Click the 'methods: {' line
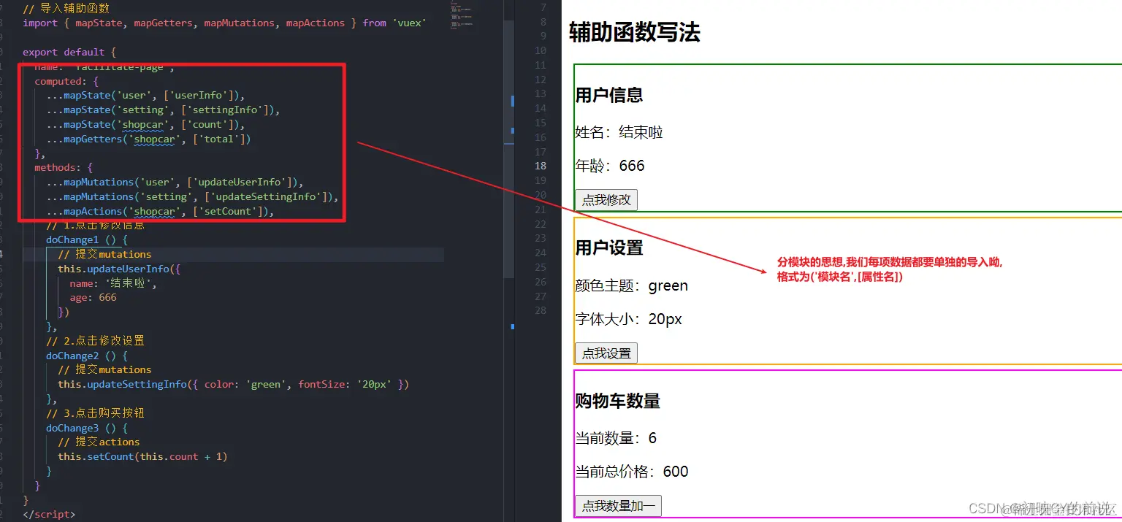Screen dimensions: 1122x522 [x=64, y=168]
